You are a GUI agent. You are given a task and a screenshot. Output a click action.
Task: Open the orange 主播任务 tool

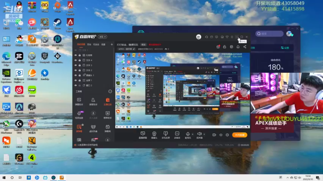pos(107,102)
